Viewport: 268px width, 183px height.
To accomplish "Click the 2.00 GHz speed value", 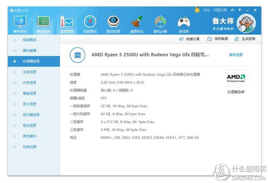I will click(x=122, y=83).
